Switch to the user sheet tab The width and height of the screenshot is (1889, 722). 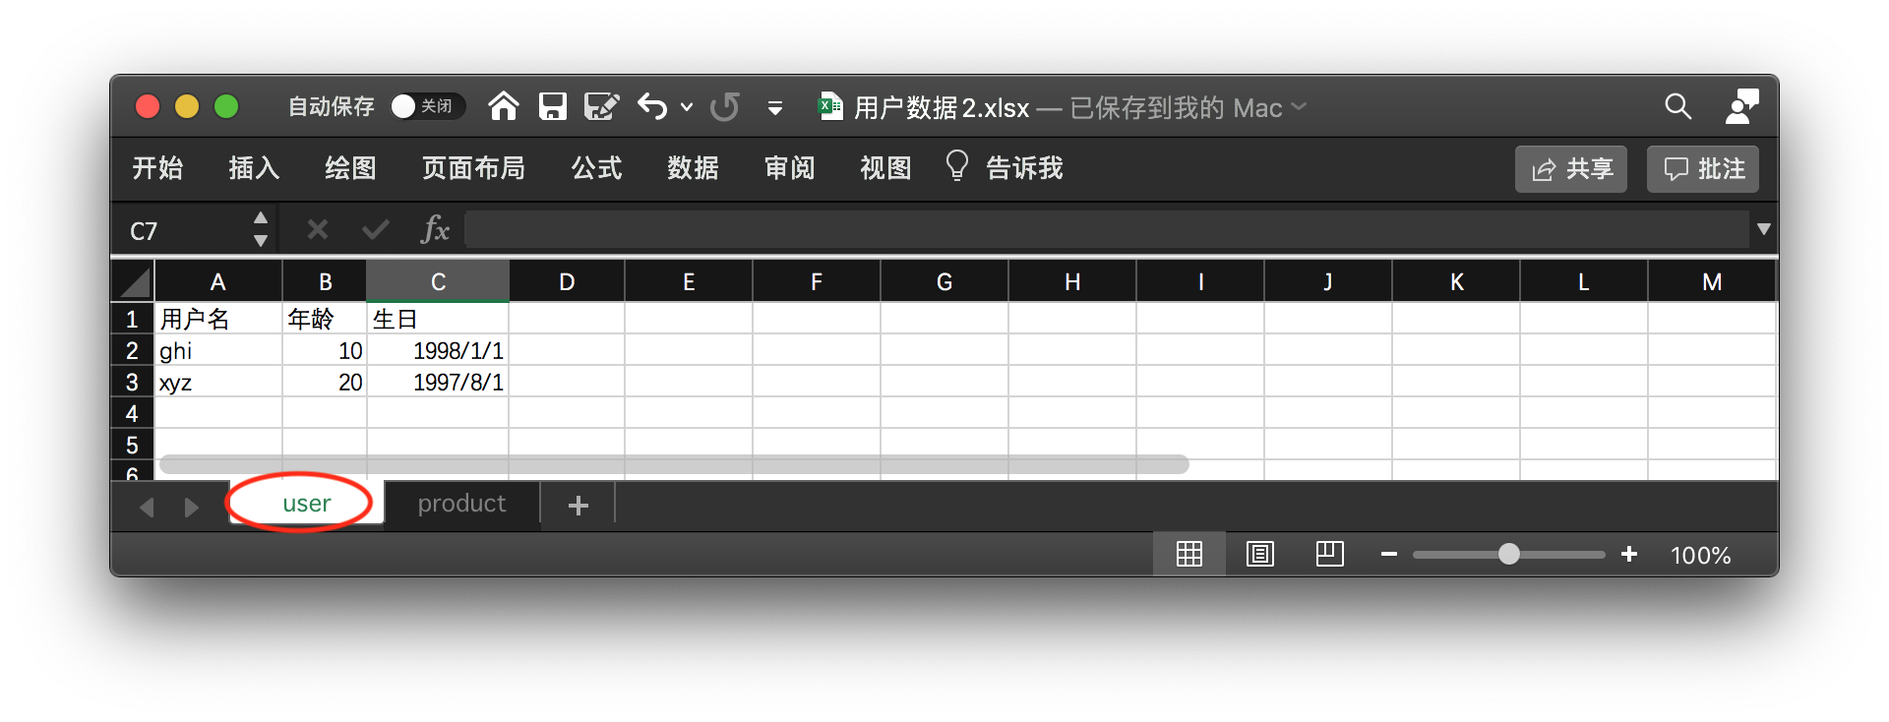click(306, 504)
